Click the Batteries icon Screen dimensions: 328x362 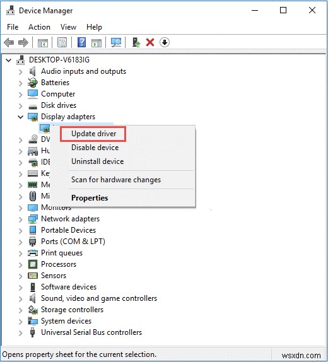[x=33, y=83]
